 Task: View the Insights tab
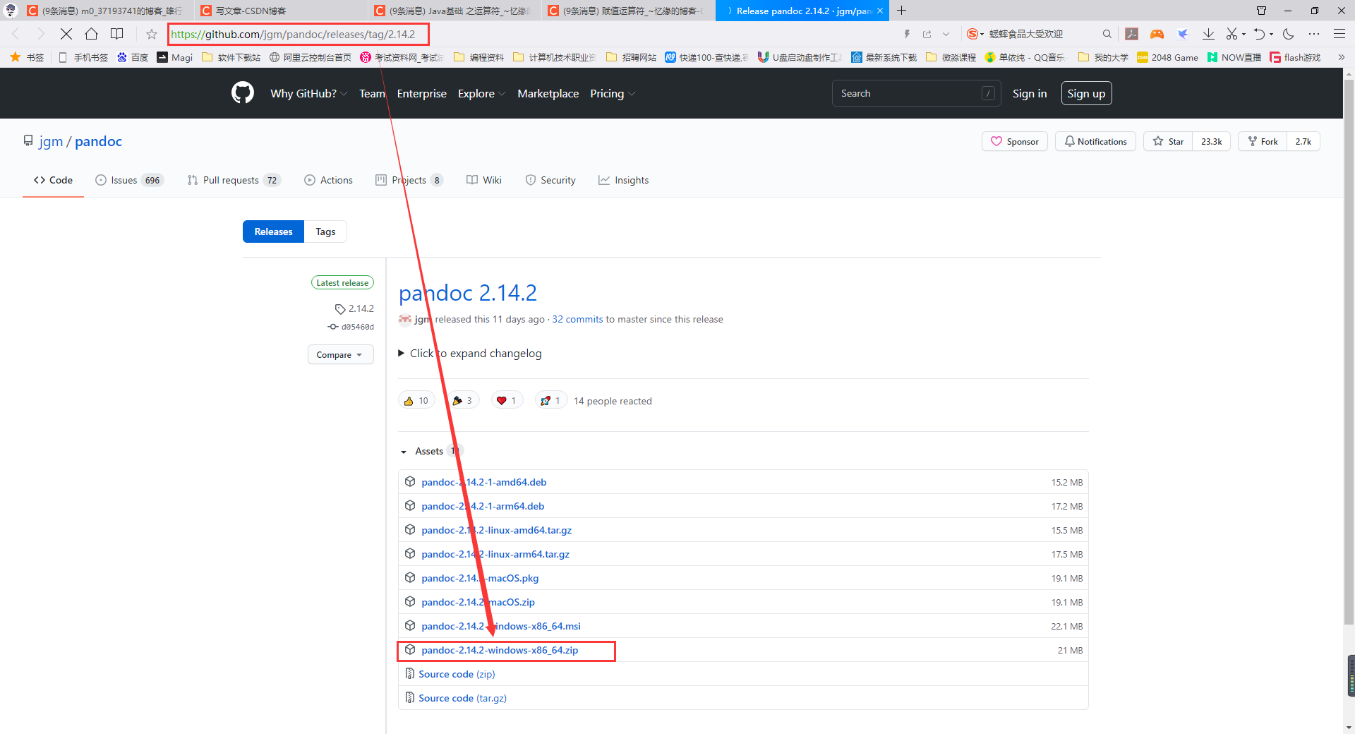tap(623, 180)
